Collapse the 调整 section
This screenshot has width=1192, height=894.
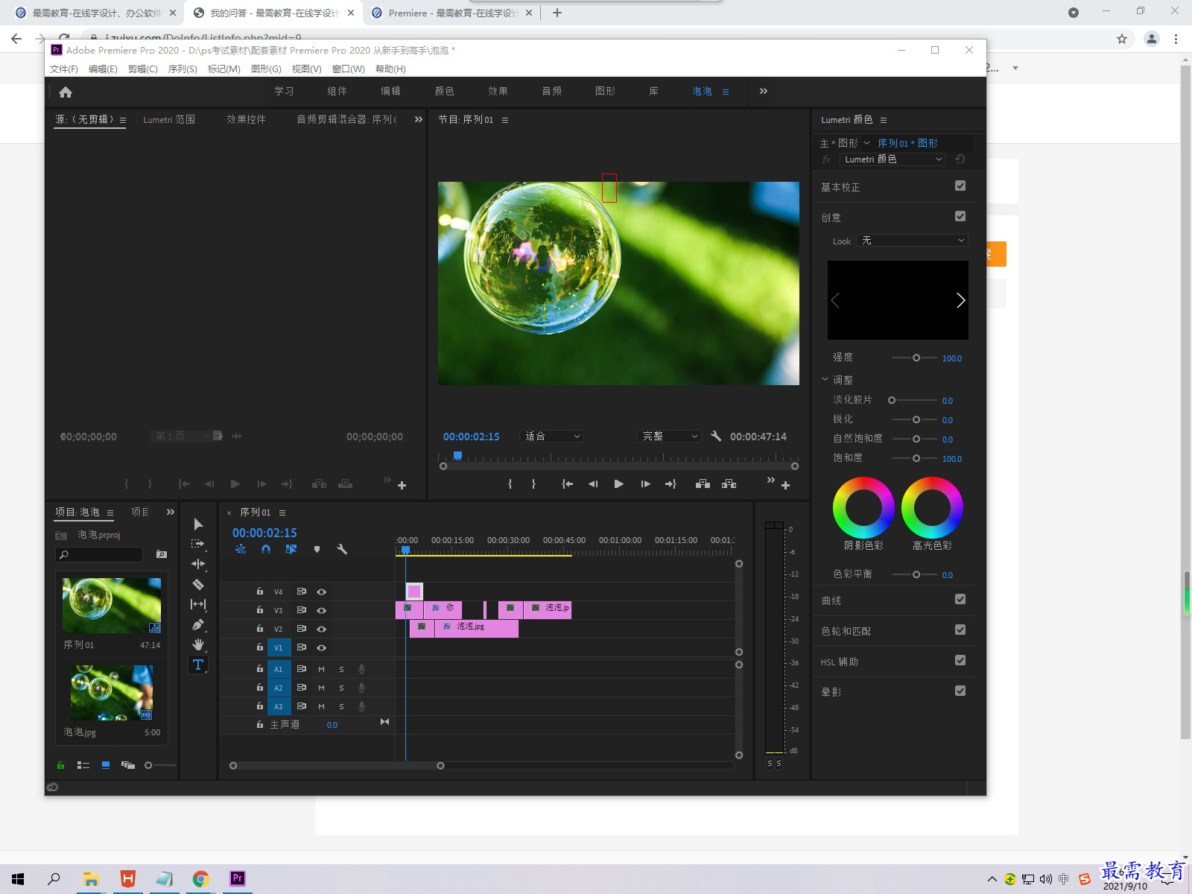tap(825, 379)
